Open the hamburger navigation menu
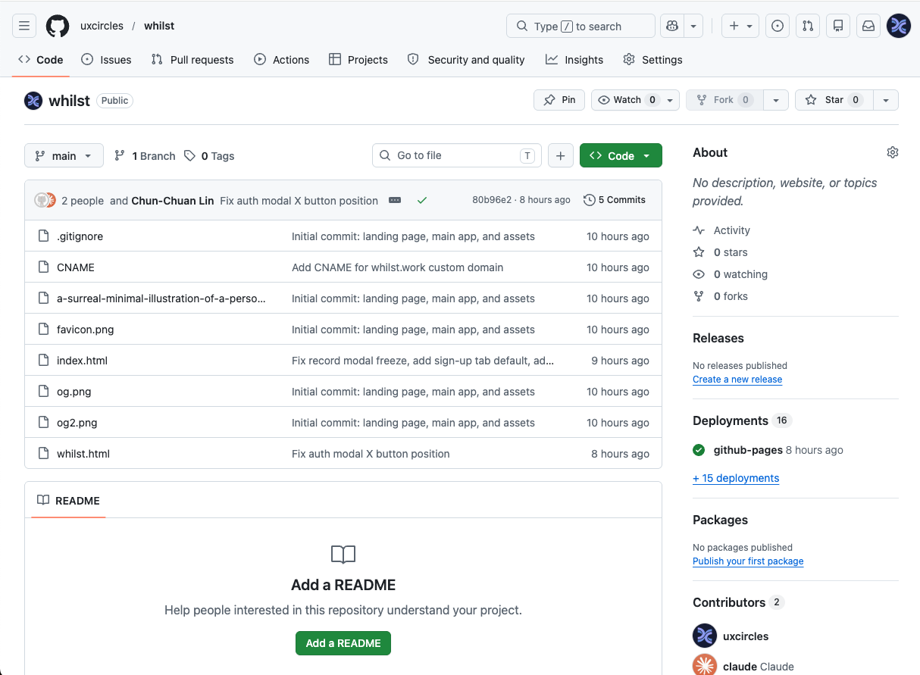Image resolution: width=920 pixels, height=675 pixels. pos(24,26)
